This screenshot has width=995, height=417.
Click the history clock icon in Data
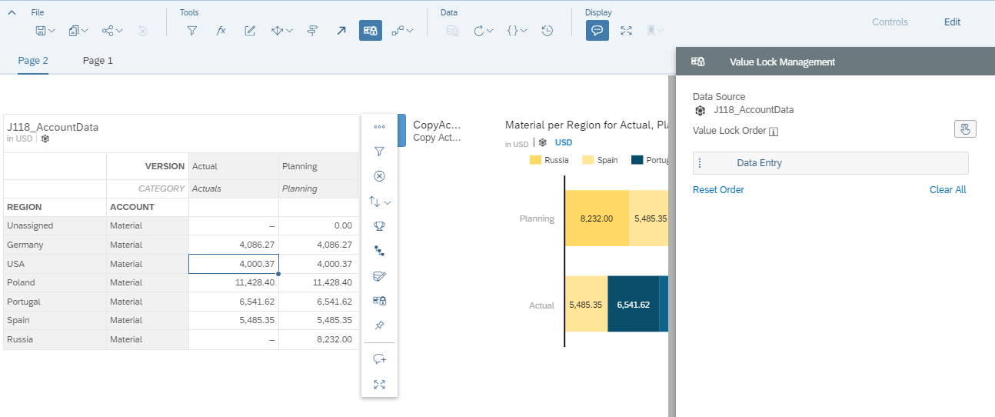(547, 31)
